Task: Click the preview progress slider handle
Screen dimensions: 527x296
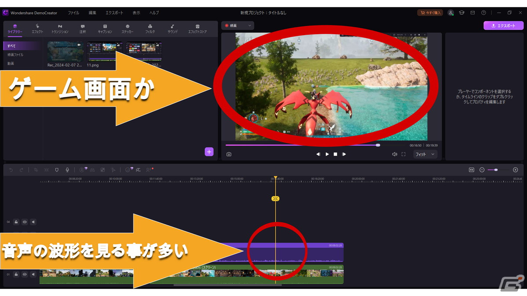Action: 378,145
